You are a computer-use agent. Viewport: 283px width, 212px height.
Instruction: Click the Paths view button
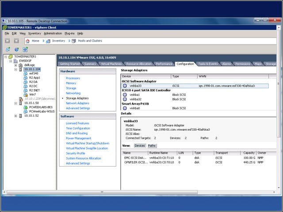[152, 146]
